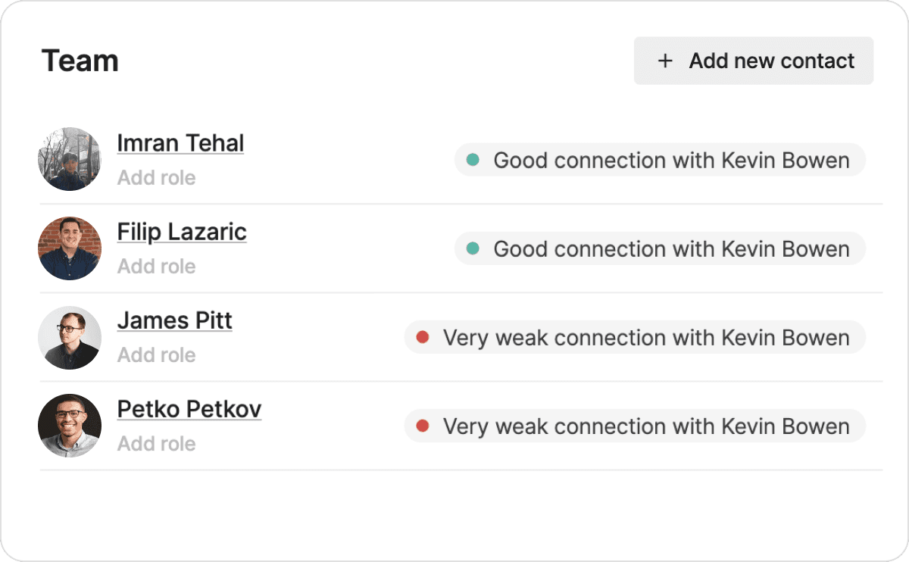The width and height of the screenshot is (909, 562).
Task: Add a role for James Pitt
Action: pos(156,355)
